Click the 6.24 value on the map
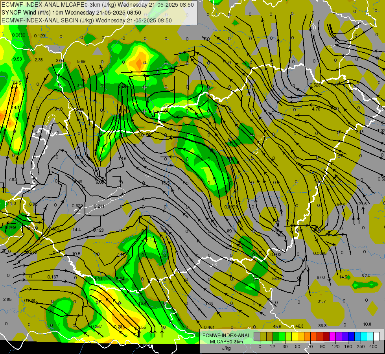 click(366, 276)
